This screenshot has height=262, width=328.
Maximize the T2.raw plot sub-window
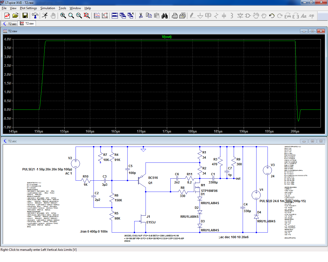[x=312, y=31]
